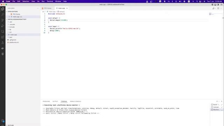
Task: Open the PlatformIO alien-head view
Action: [3, 54]
